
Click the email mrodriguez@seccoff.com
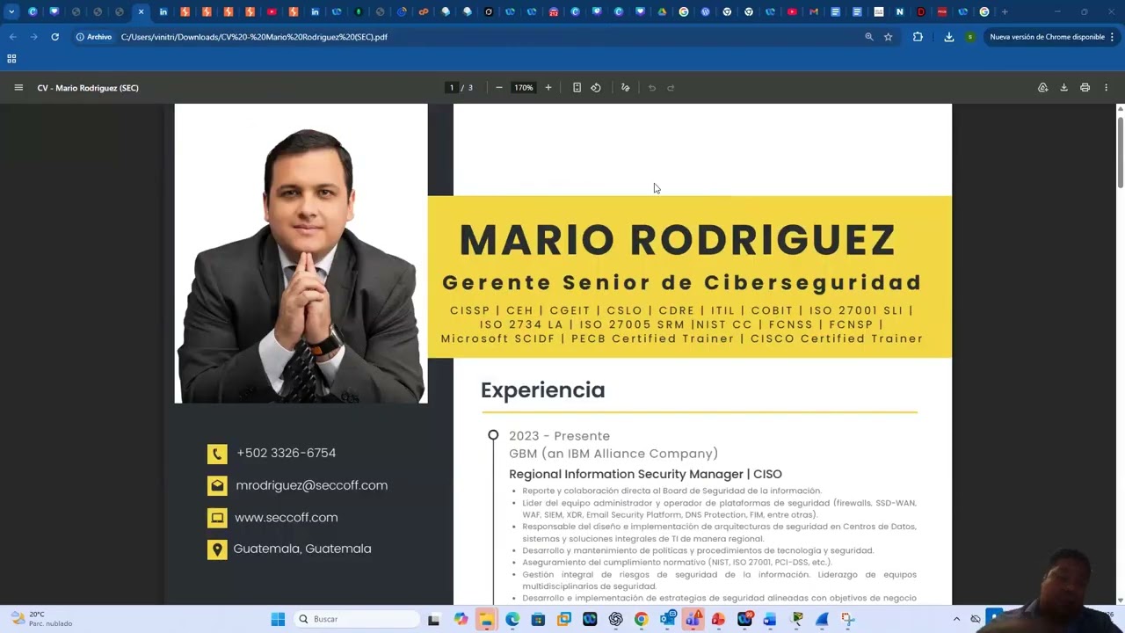click(312, 485)
